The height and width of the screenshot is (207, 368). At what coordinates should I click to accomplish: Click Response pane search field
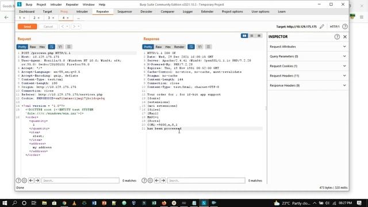(x=206, y=181)
